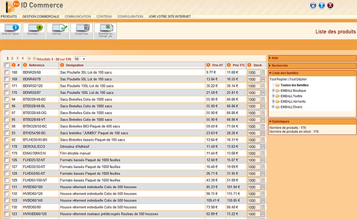The height and width of the screenshot is (219, 357).
Task: Click sort icon beside Reference header
Action: click(25, 65)
